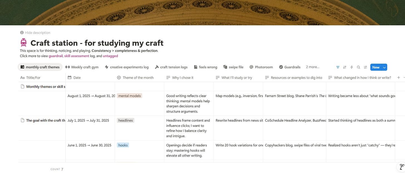Click the search magnifier icon
This screenshot has width=405, height=173.
click(359, 67)
